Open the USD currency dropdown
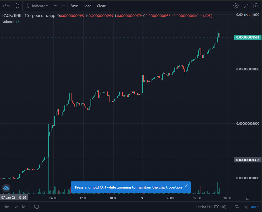The height and width of the screenshot is (212, 262). coord(248,15)
